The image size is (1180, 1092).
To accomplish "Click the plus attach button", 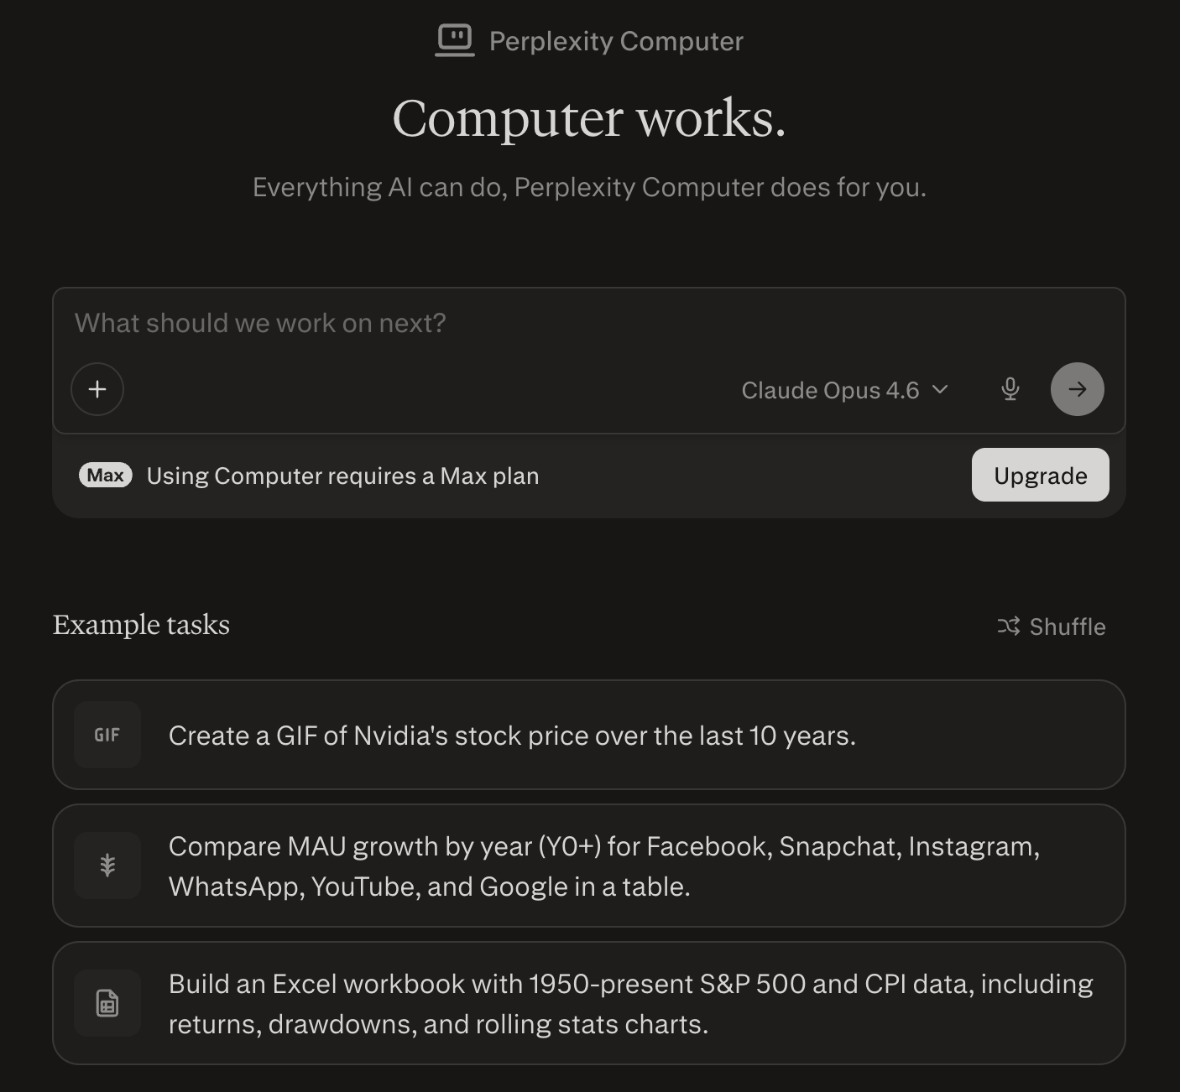I will 97,389.
